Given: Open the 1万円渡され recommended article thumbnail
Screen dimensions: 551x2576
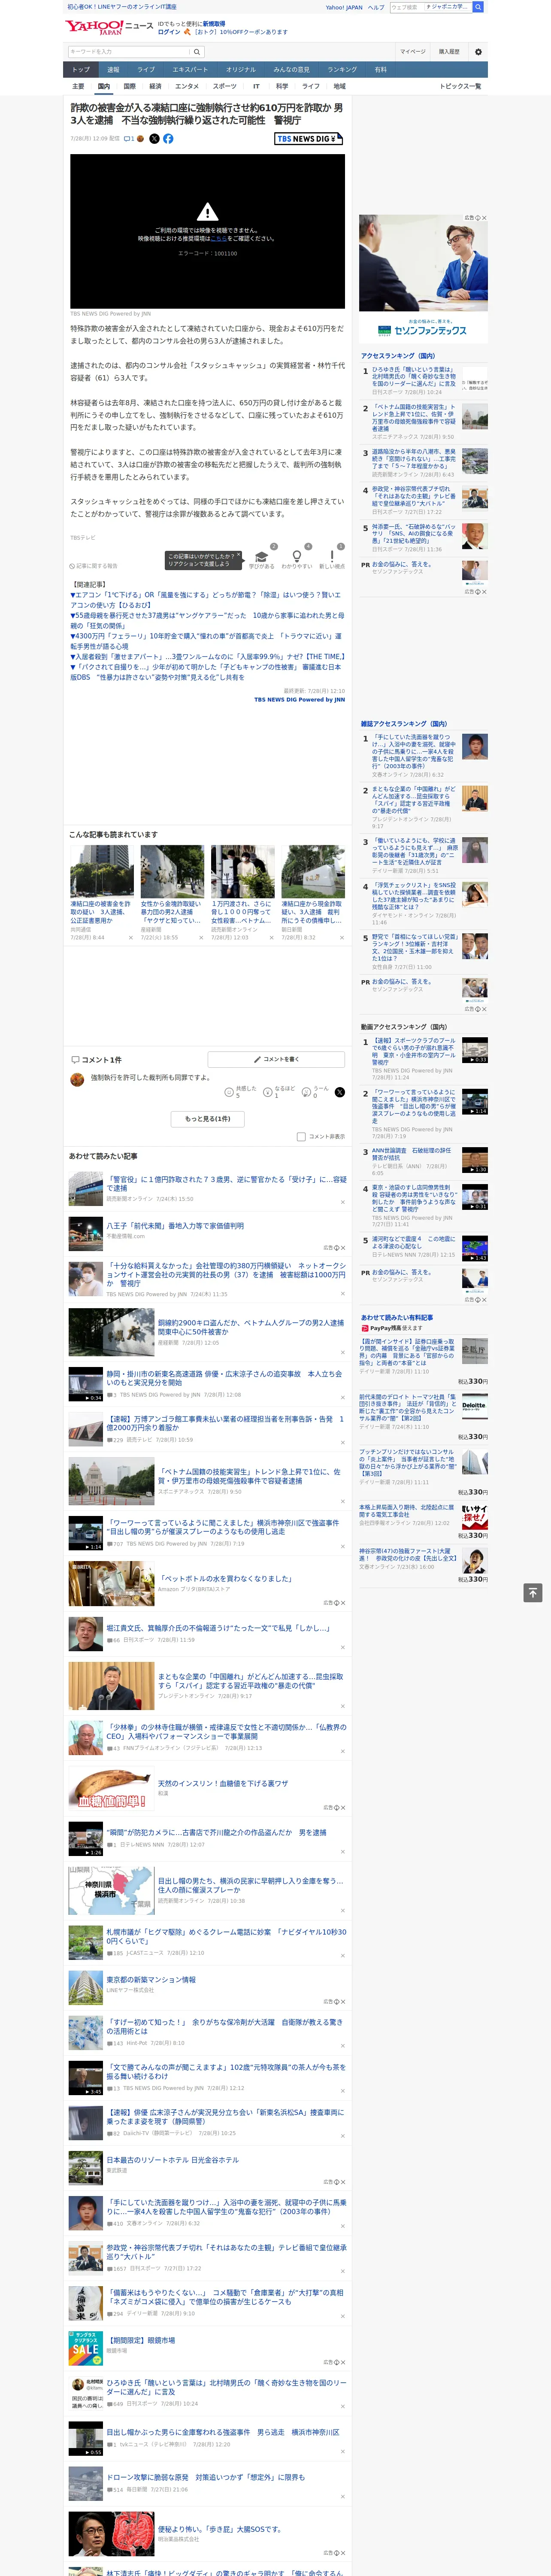Looking at the screenshot, I should [x=243, y=872].
